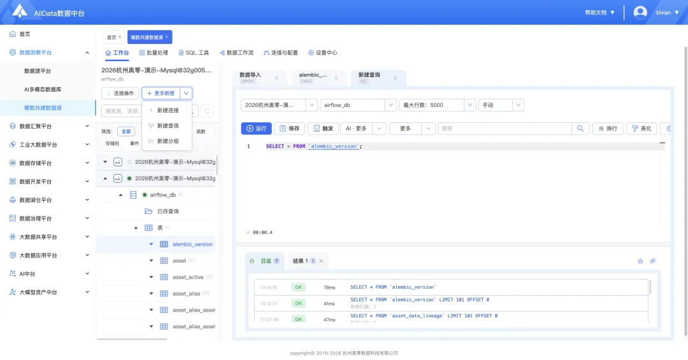688x360 pixels.
Task: Switch to the 批量处理 tab
Action: coord(154,53)
